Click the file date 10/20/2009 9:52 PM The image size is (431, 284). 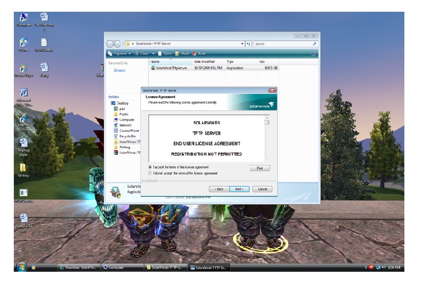click(208, 68)
